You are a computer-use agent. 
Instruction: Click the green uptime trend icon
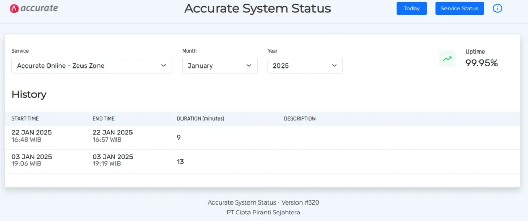[447, 59]
